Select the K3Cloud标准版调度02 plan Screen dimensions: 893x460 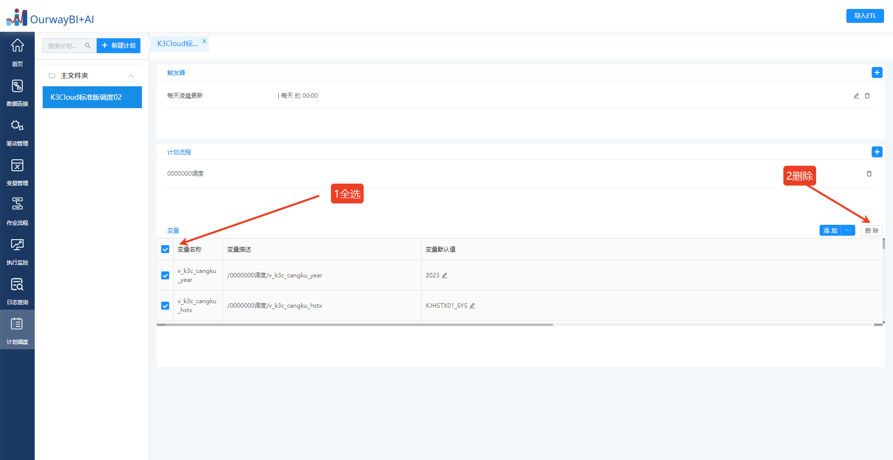(x=92, y=97)
